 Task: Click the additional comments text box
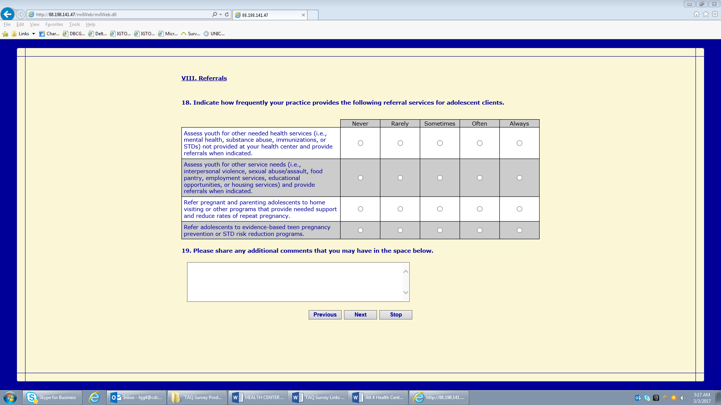[295, 282]
